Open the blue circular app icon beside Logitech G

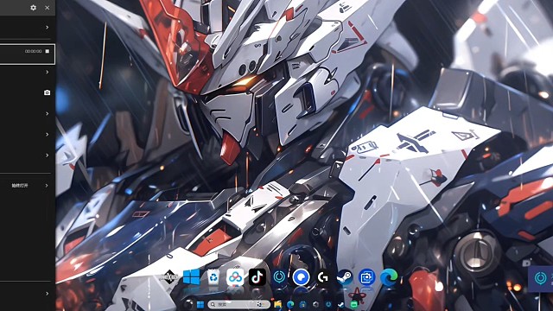(301, 277)
